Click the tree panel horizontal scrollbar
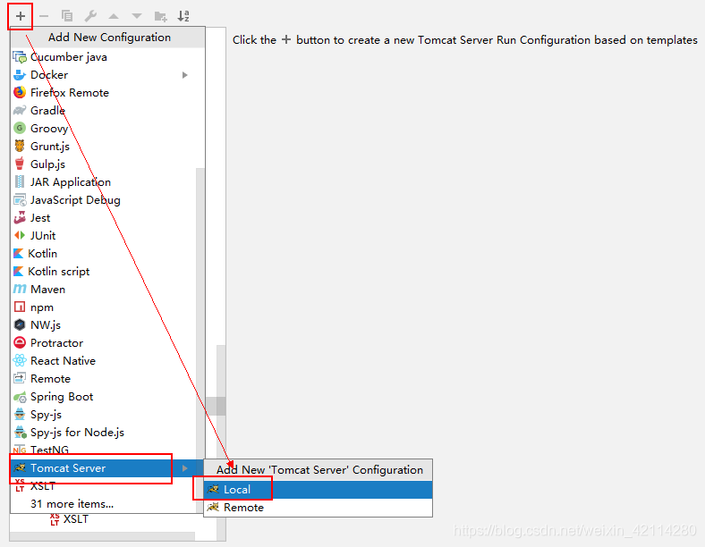This screenshot has width=705, height=547. (x=102, y=536)
